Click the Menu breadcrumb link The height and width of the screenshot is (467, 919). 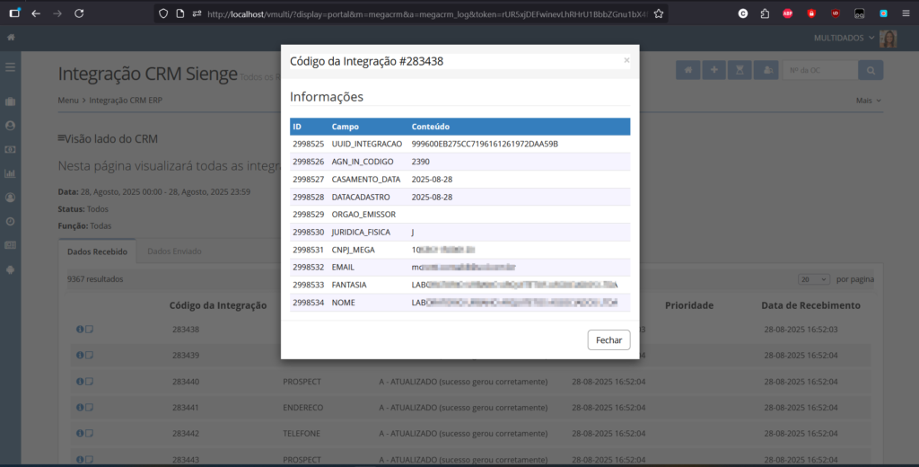(x=68, y=101)
